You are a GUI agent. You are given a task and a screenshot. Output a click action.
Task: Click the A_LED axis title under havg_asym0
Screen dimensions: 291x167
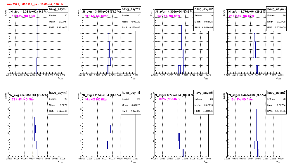coord(60,78)
